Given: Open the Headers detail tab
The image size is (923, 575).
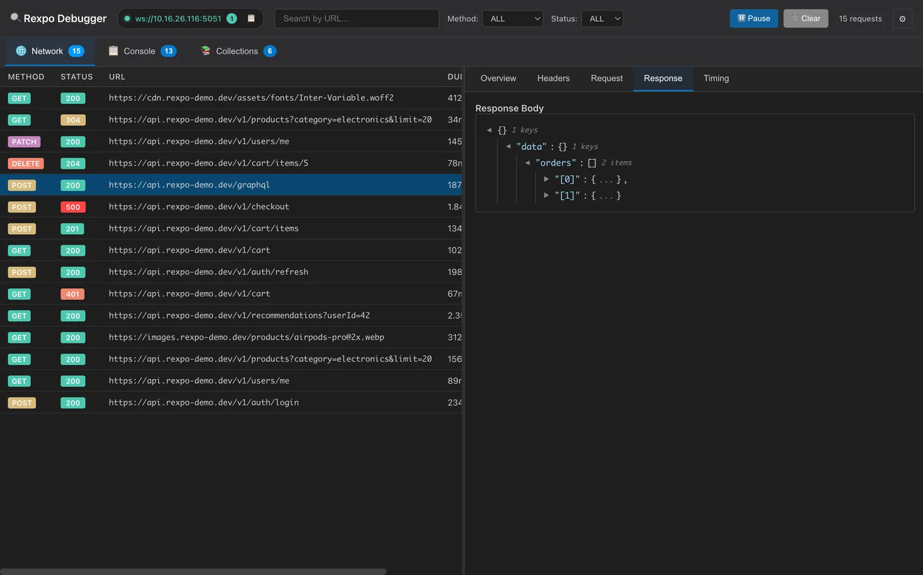Looking at the screenshot, I should tap(553, 78).
